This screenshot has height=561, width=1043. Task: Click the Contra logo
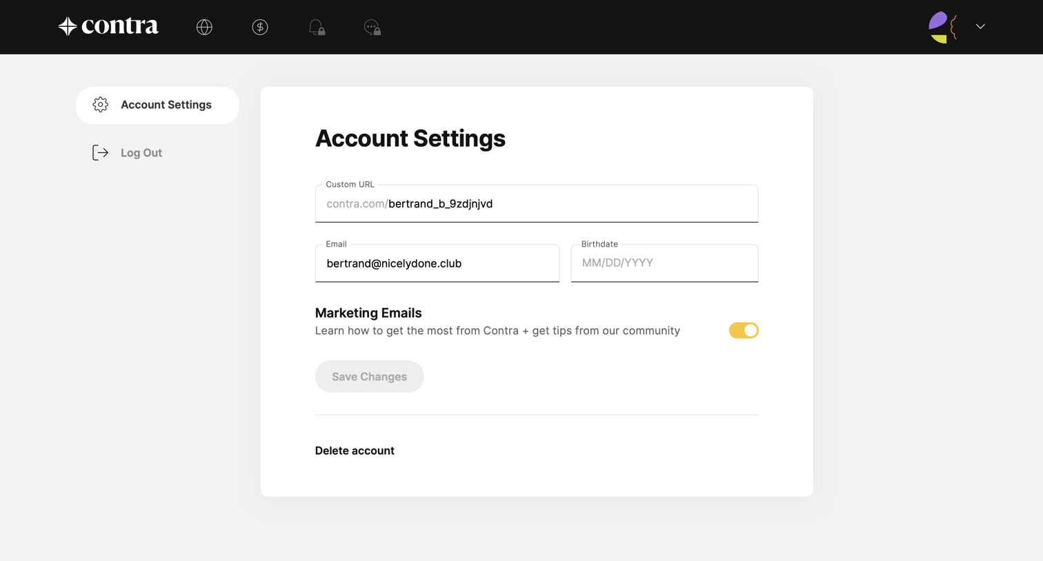108,26
